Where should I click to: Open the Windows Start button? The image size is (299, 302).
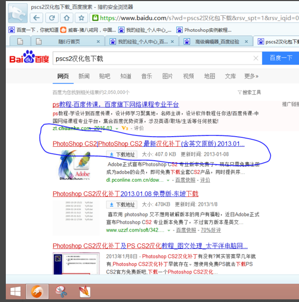[x=15, y=291]
